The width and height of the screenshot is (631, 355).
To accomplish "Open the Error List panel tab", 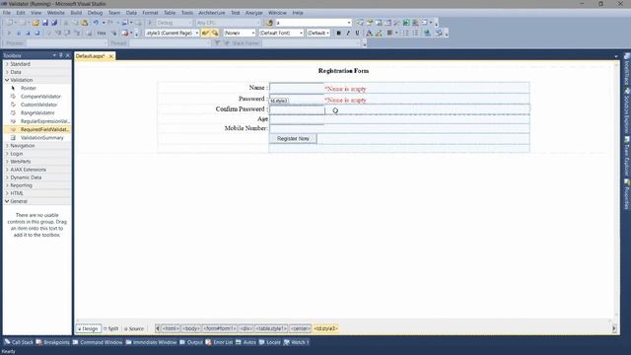I will [x=219, y=342].
